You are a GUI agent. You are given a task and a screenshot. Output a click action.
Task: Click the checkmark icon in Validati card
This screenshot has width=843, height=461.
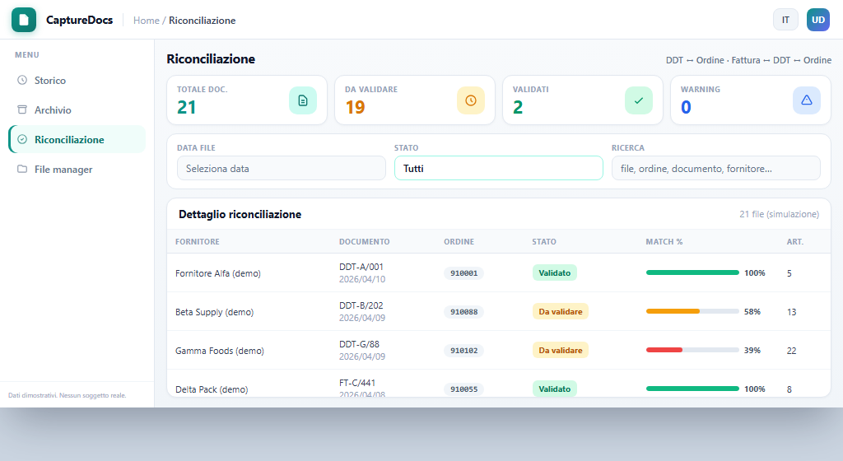pos(639,100)
